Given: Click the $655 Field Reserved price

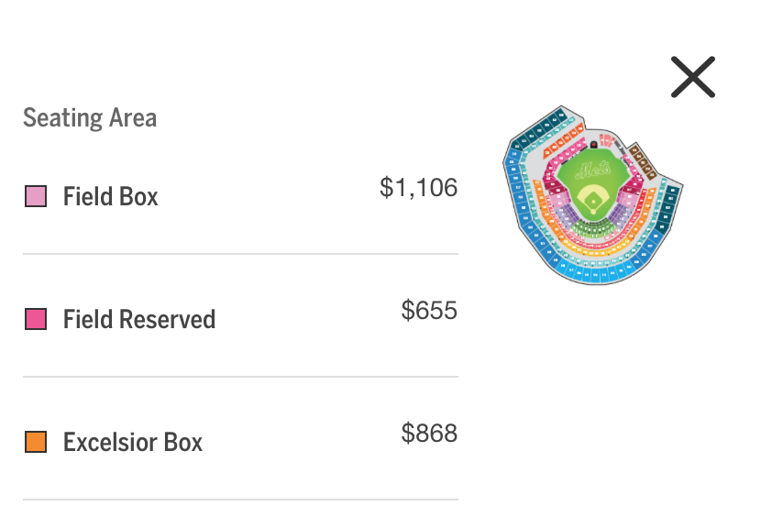Looking at the screenshot, I should pyautogui.click(x=429, y=311).
